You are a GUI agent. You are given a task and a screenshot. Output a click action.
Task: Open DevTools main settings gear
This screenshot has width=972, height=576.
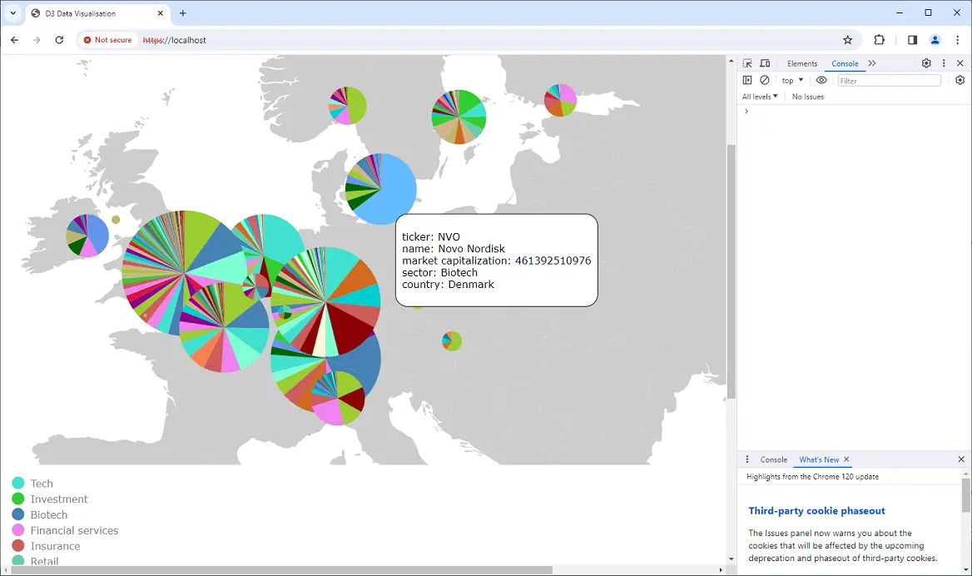926,63
